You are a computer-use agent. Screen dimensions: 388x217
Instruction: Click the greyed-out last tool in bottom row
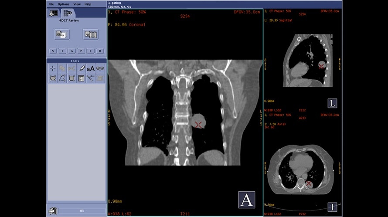(100, 78)
